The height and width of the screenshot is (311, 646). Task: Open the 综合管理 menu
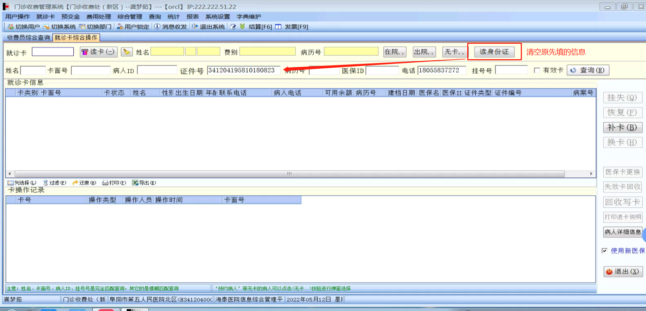click(x=130, y=17)
